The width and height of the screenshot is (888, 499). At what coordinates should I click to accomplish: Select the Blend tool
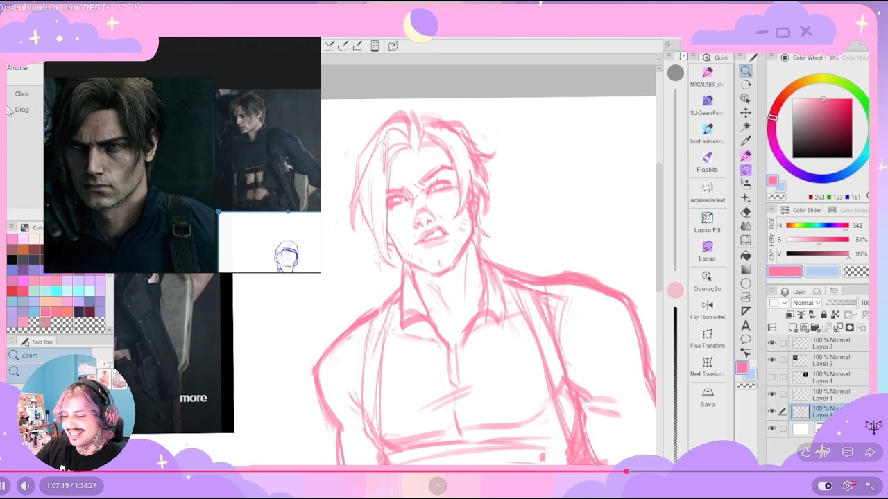tap(746, 226)
